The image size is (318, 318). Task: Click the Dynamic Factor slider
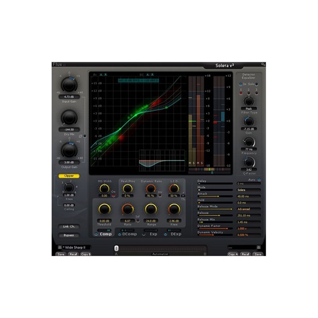tap(215, 228)
